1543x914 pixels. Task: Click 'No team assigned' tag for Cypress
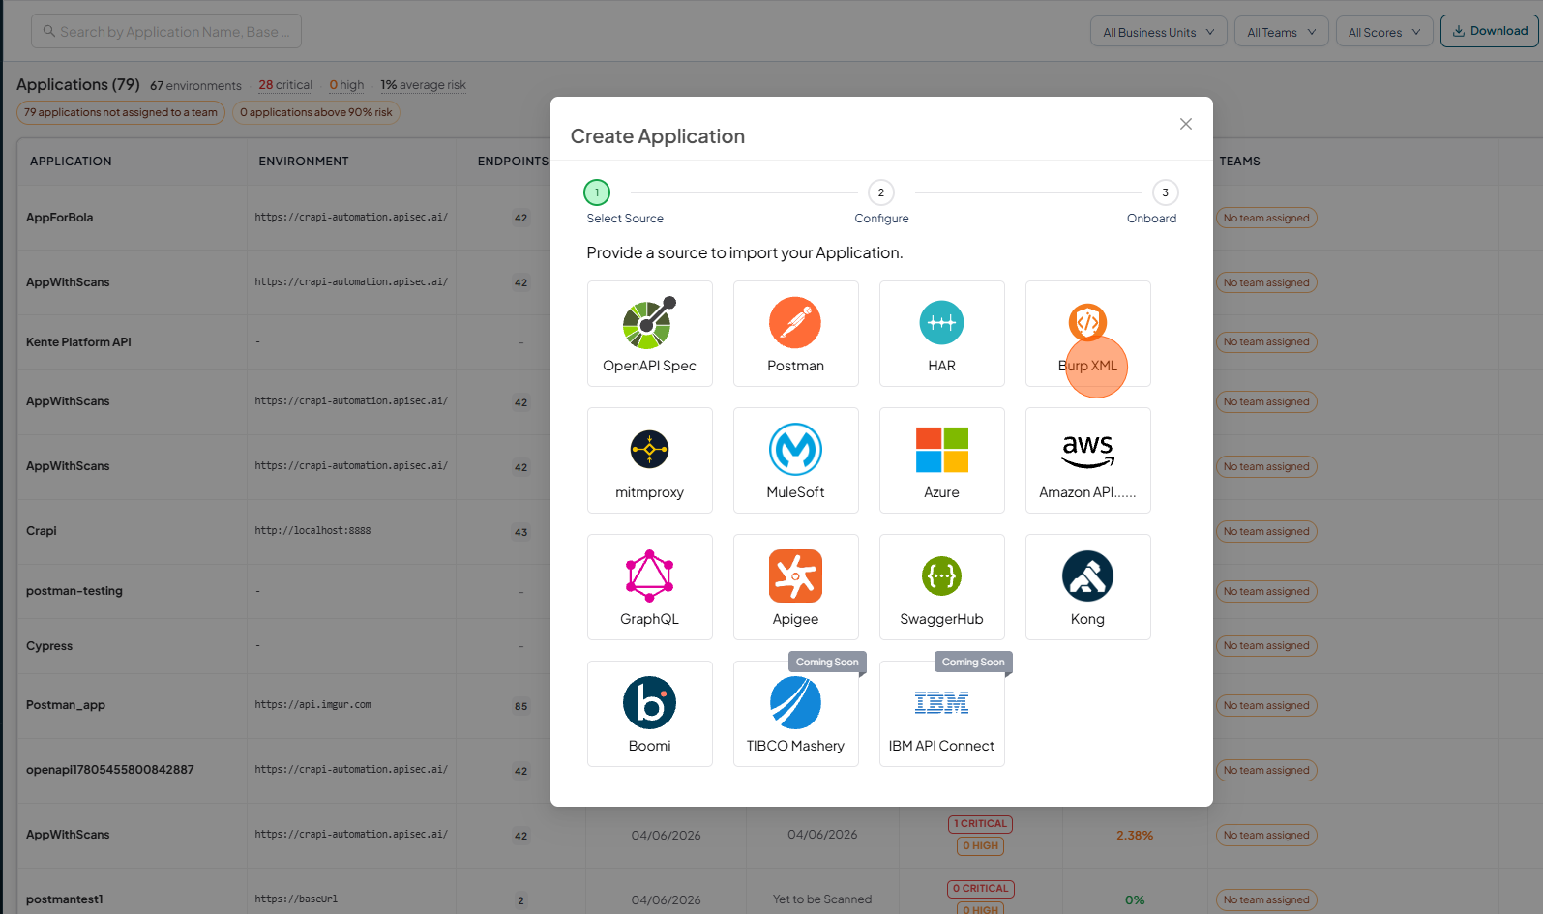click(1266, 646)
